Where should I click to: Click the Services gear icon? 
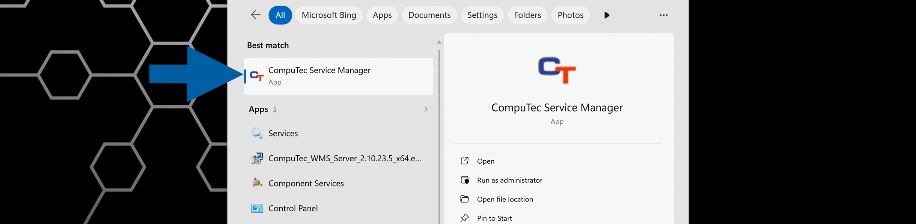click(257, 133)
